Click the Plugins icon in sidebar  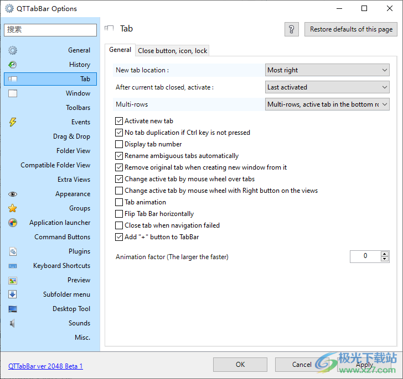13,251
